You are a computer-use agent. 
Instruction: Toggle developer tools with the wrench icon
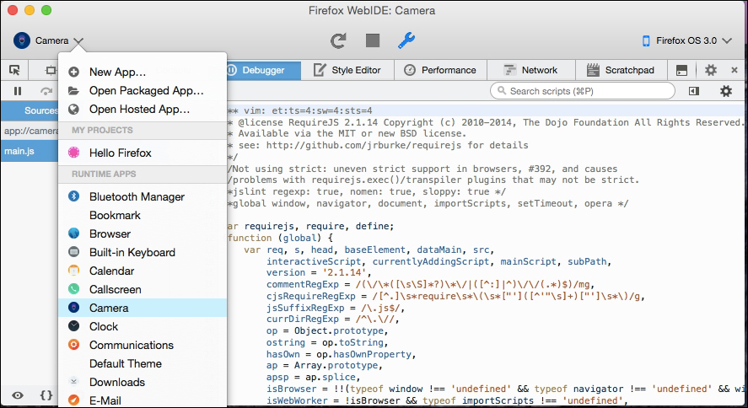406,40
